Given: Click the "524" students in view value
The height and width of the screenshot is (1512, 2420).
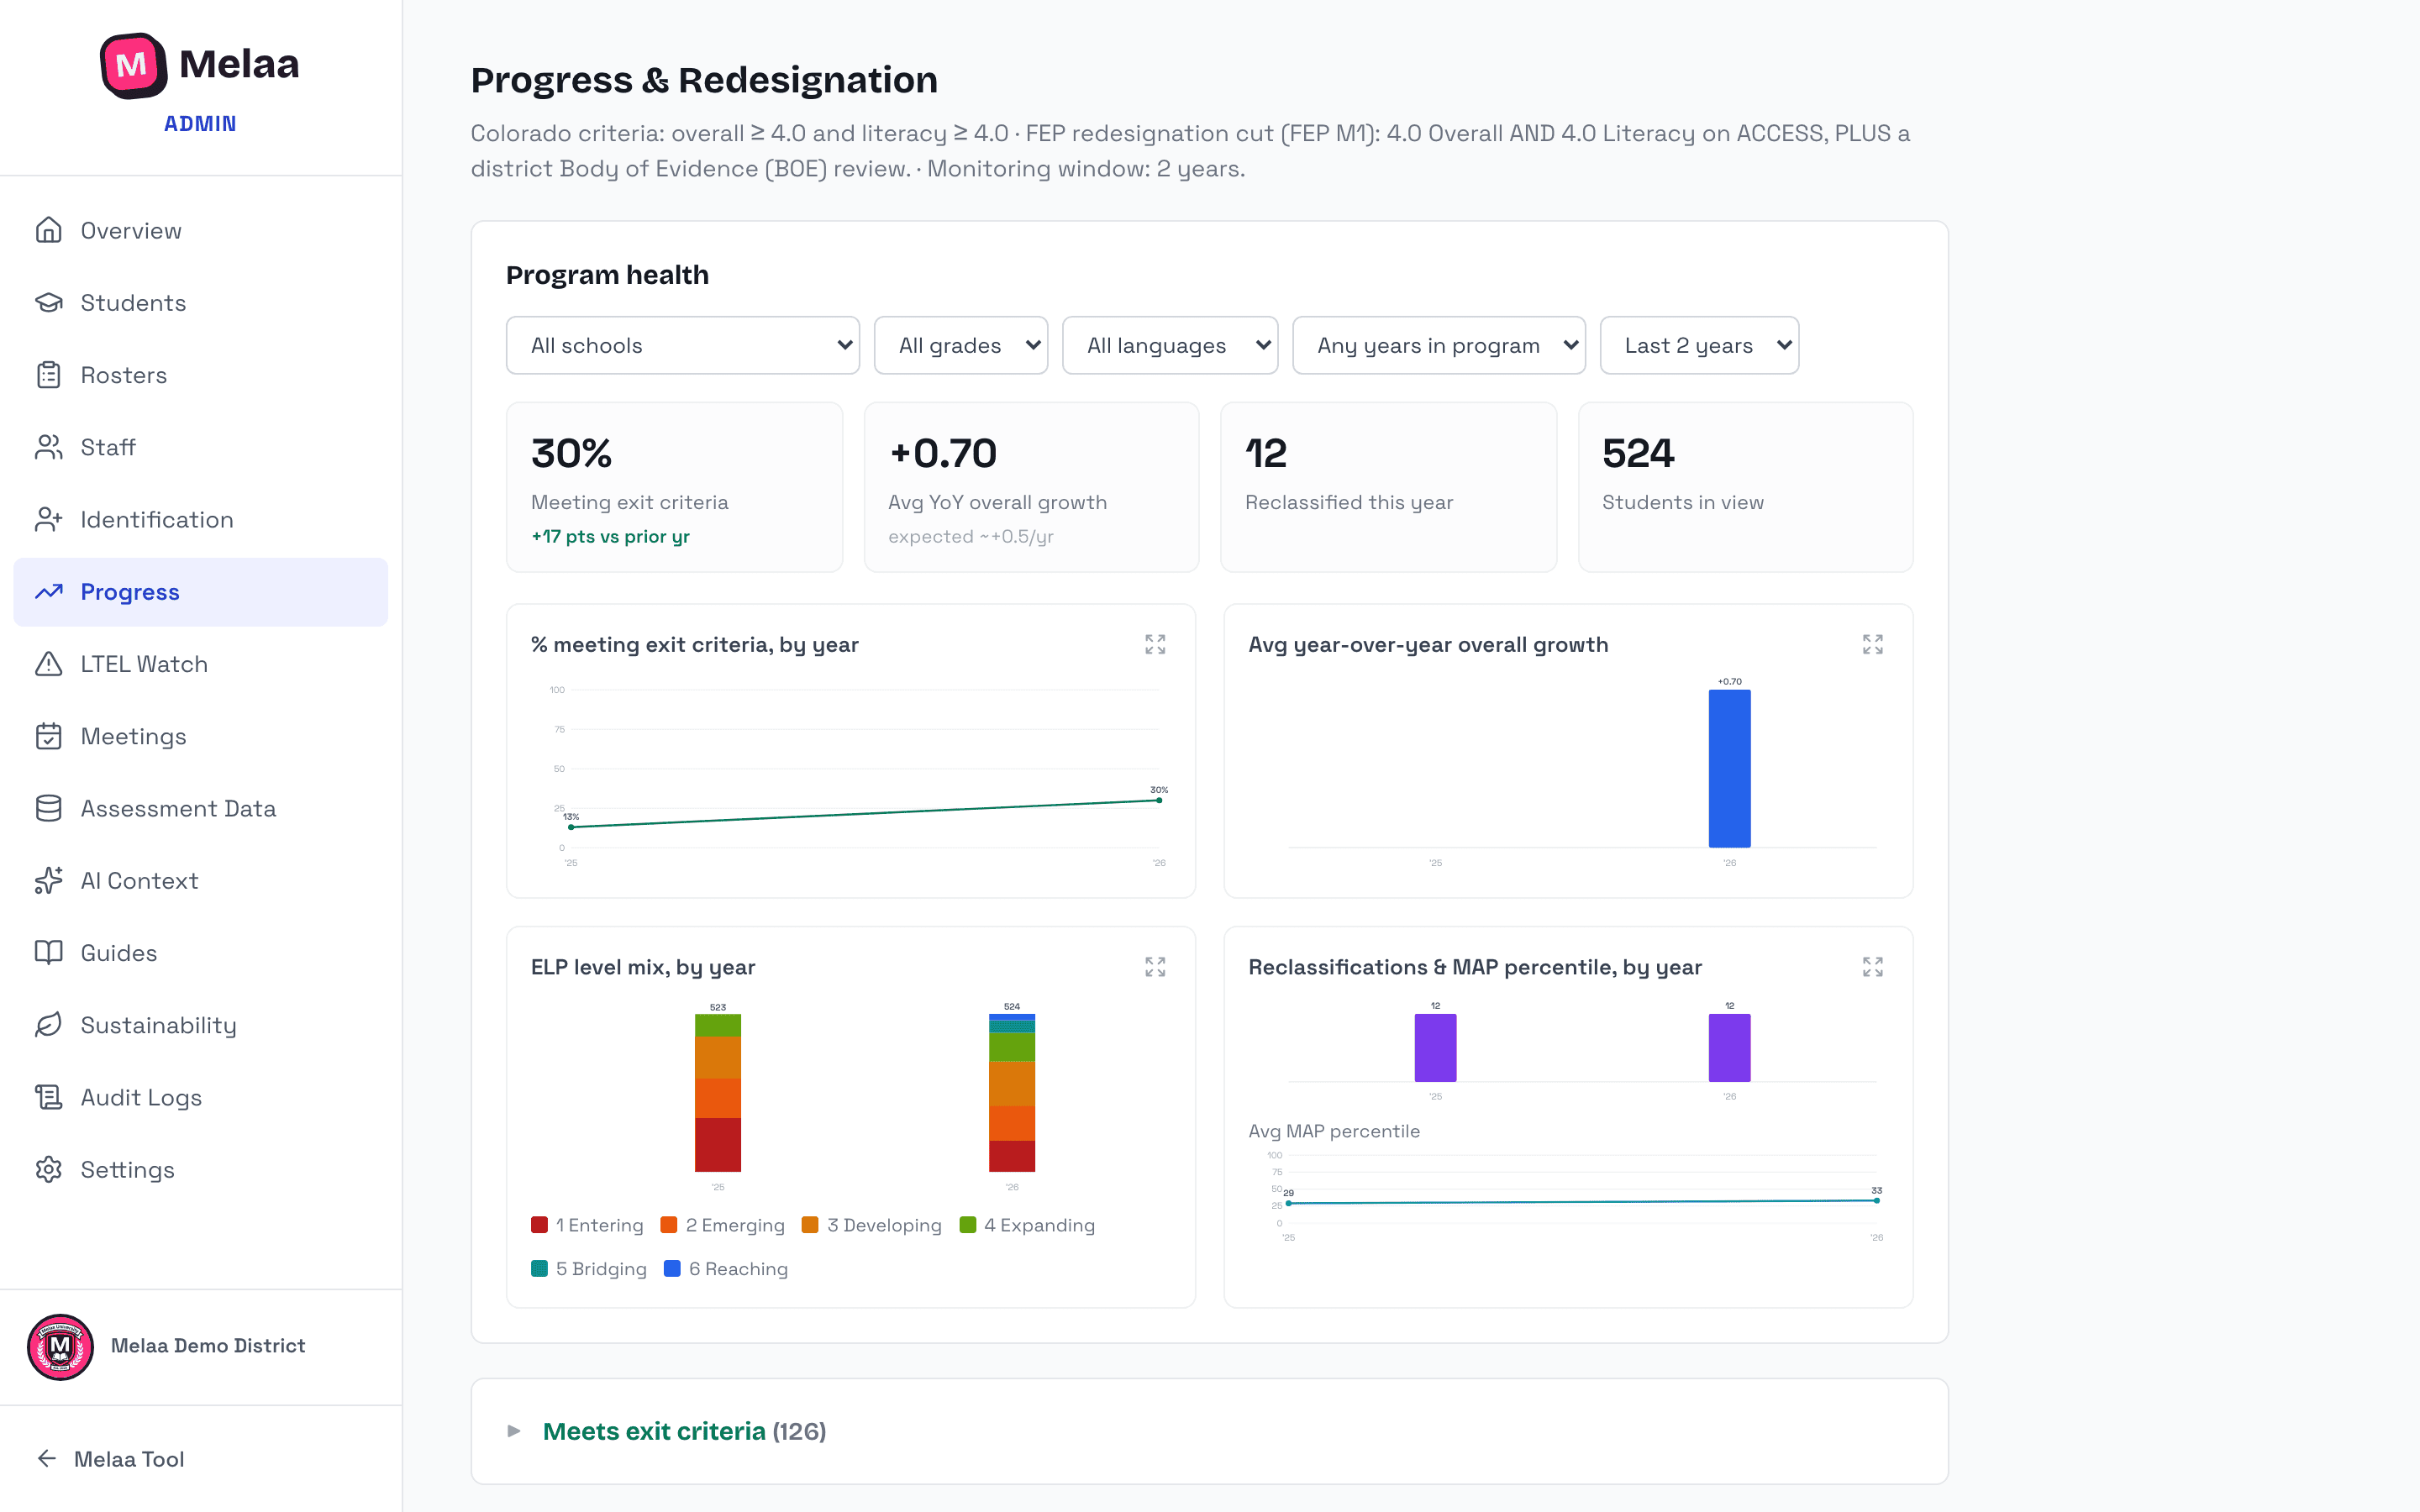Looking at the screenshot, I should pos(1638,453).
